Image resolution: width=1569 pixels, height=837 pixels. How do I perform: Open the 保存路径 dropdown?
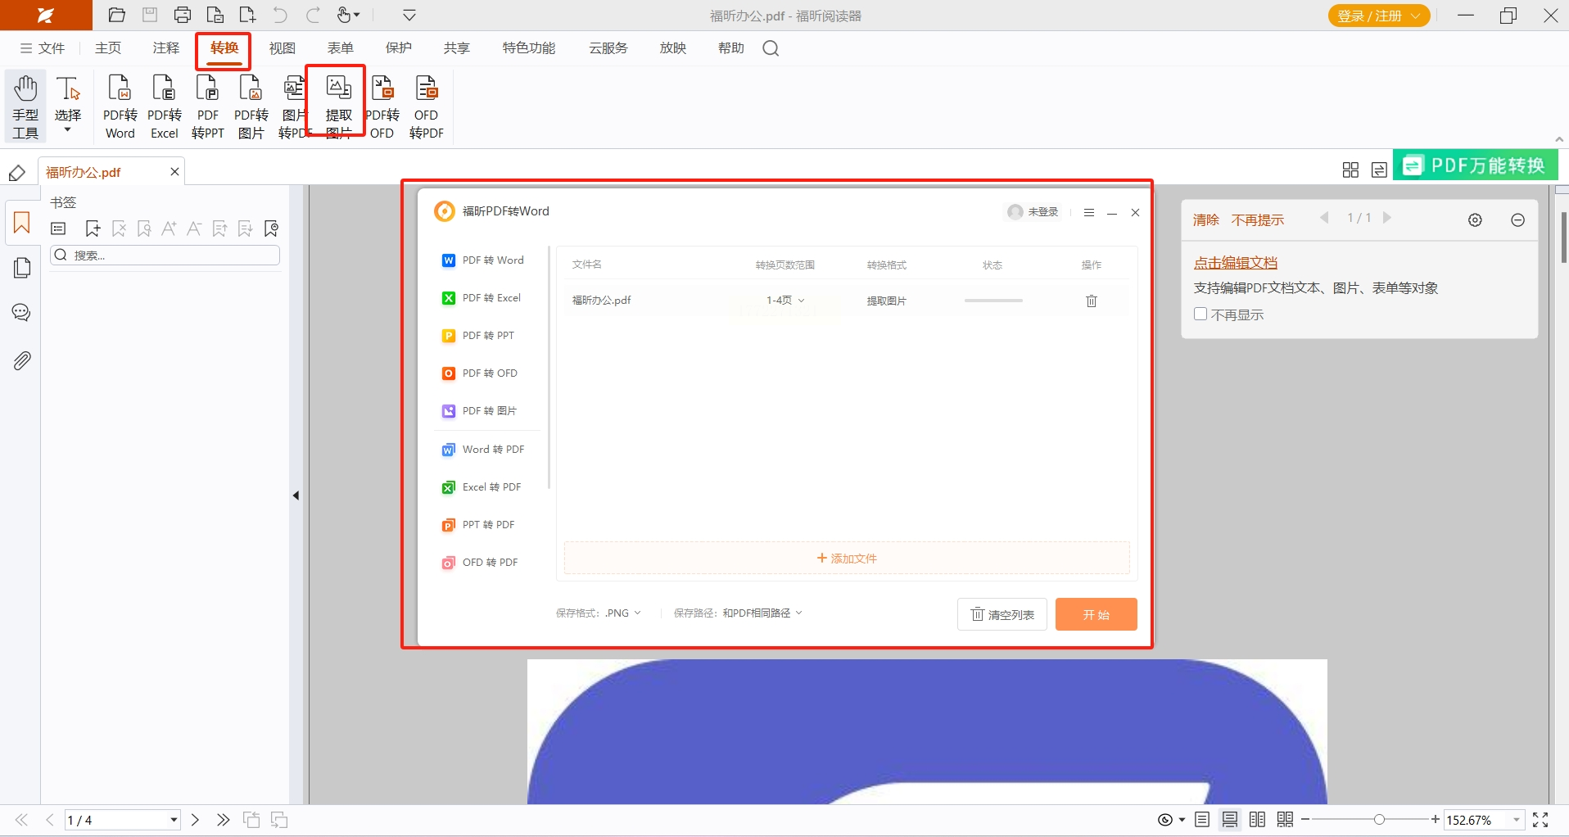point(762,613)
